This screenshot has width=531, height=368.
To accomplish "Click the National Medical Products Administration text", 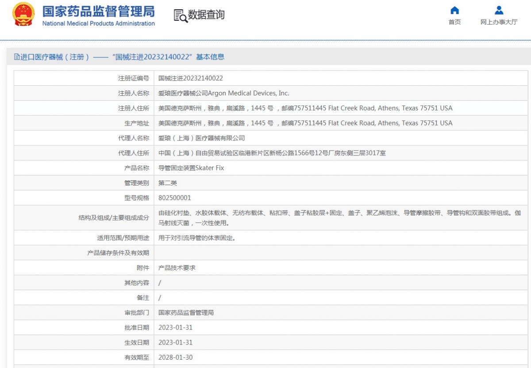I will point(98,23).
